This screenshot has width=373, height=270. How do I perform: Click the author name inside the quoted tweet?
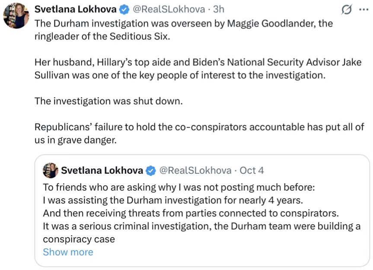(102, 170)
